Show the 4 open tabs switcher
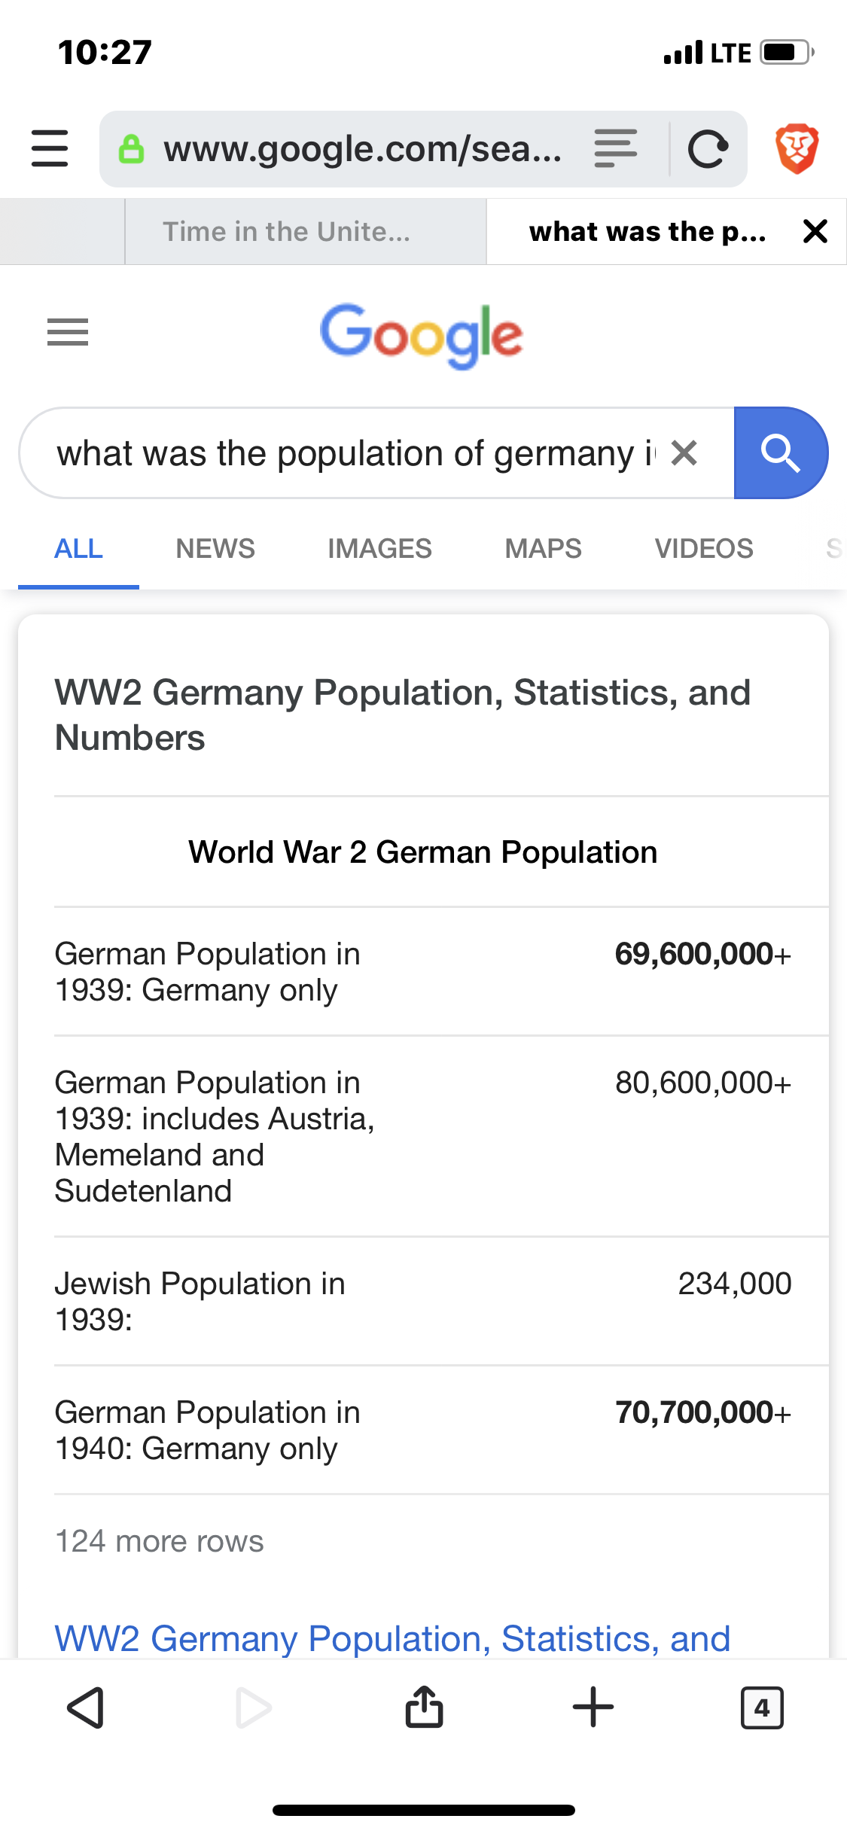Screen dimensions: 847x1834 click(x=762, y=1708)
